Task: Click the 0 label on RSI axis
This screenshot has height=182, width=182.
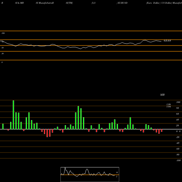Action: coord(2,62)
